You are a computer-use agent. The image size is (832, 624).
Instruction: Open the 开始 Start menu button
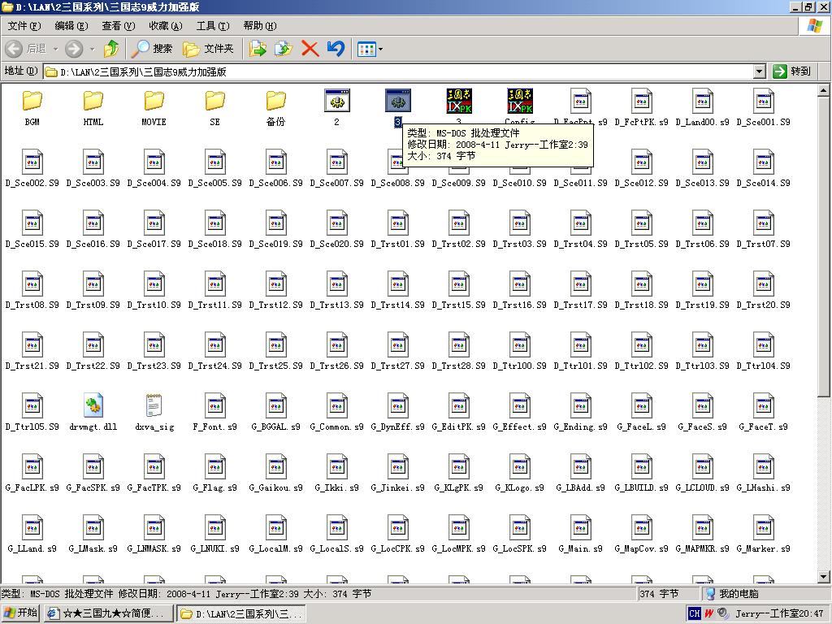pyautogui.click(x=21, y=613)
